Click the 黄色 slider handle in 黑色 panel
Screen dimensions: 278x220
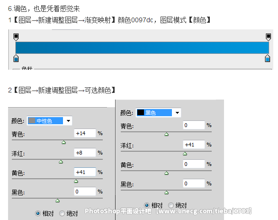[166, 173]
